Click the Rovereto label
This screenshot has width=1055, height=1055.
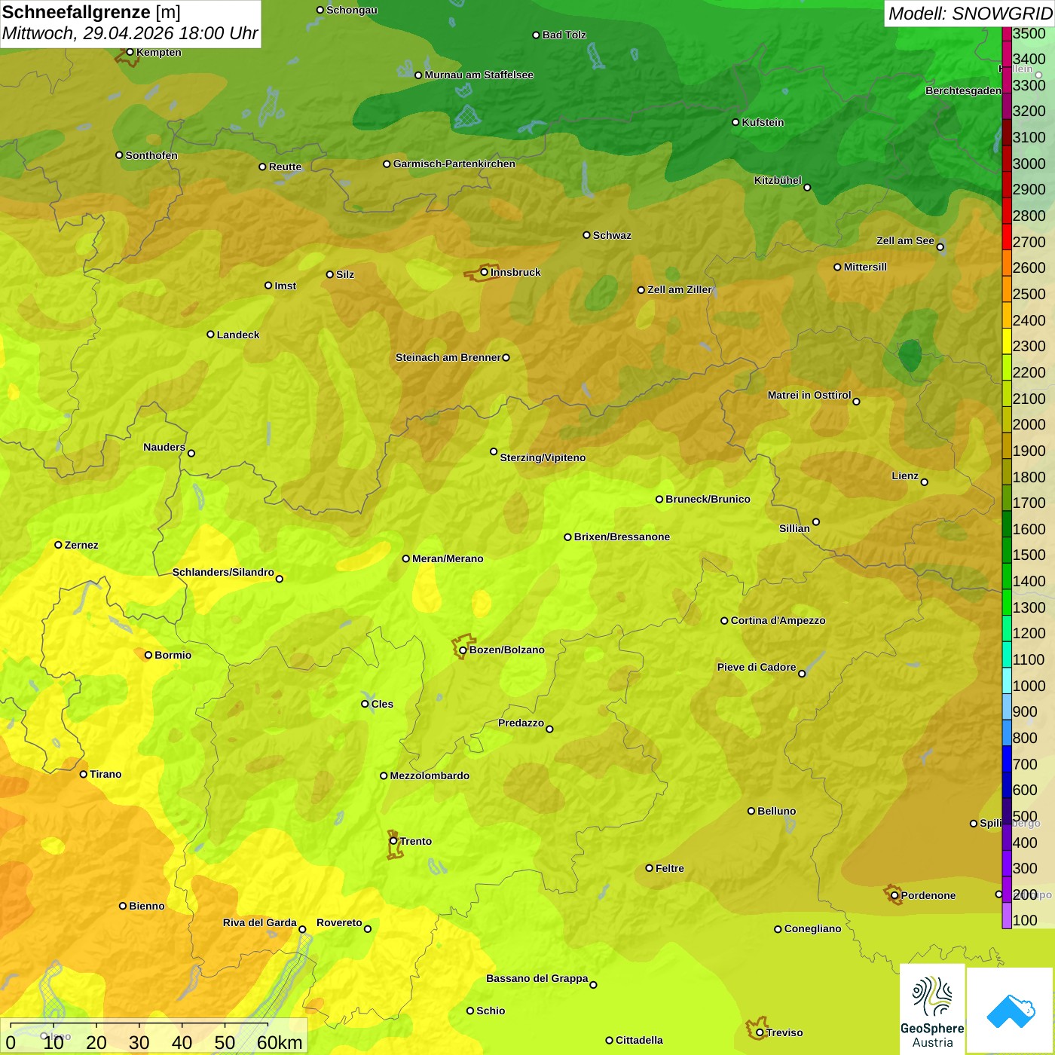point(339,922)
